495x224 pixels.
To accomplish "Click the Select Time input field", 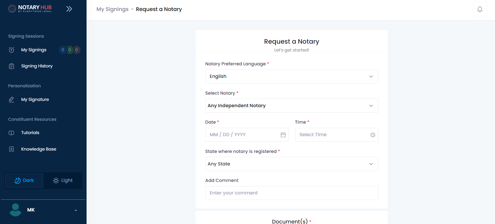I will pyautogui.click(x=332, y=135).
